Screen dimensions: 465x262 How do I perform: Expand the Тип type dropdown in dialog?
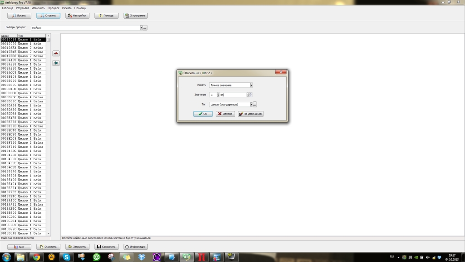pos(251,105)
